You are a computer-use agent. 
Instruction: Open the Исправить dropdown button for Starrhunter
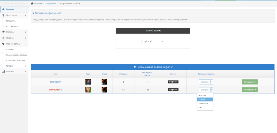click(250, 90)
